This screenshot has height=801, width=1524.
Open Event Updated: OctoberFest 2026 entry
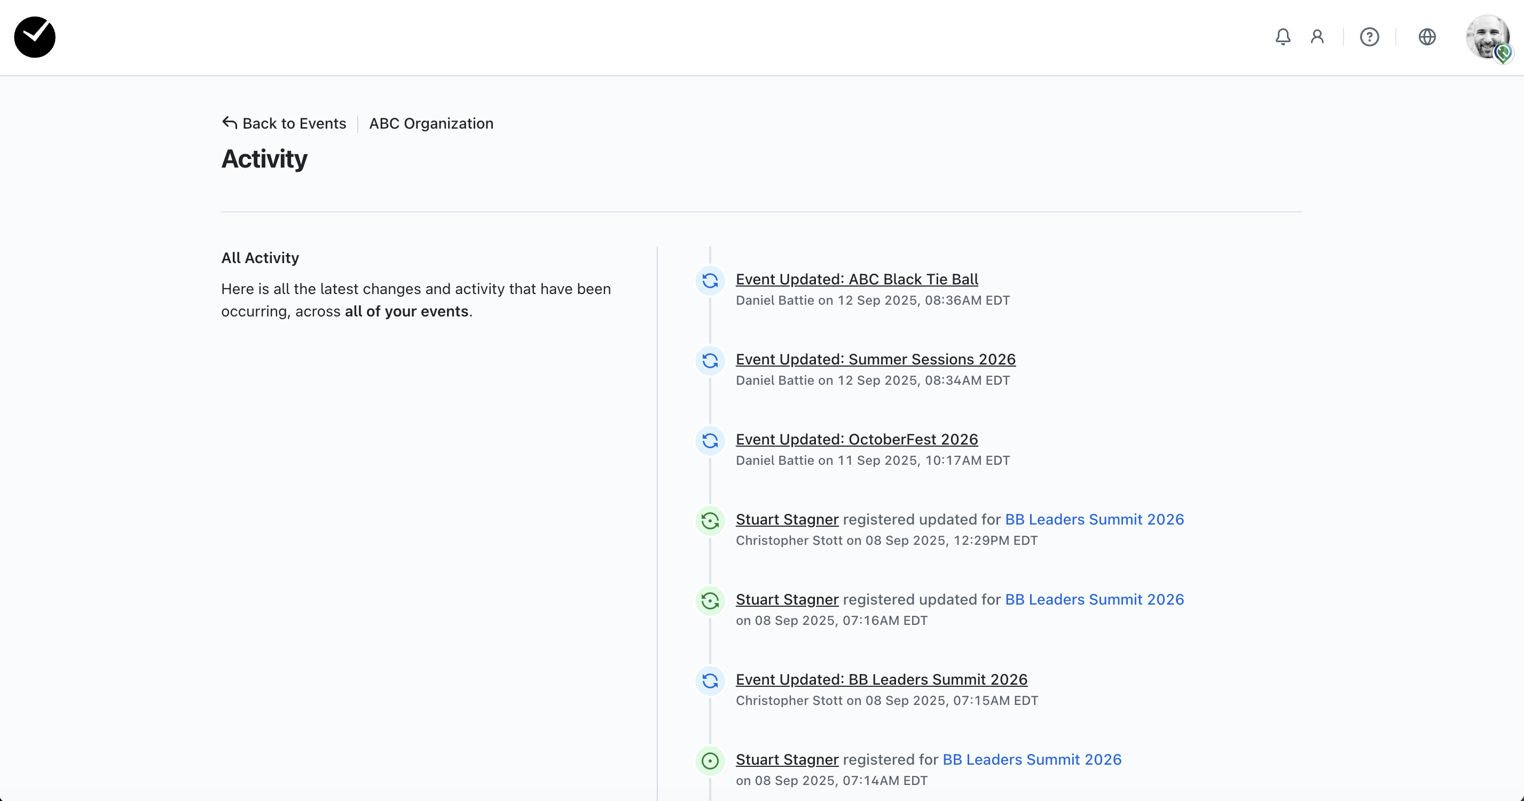pos(857,439)
